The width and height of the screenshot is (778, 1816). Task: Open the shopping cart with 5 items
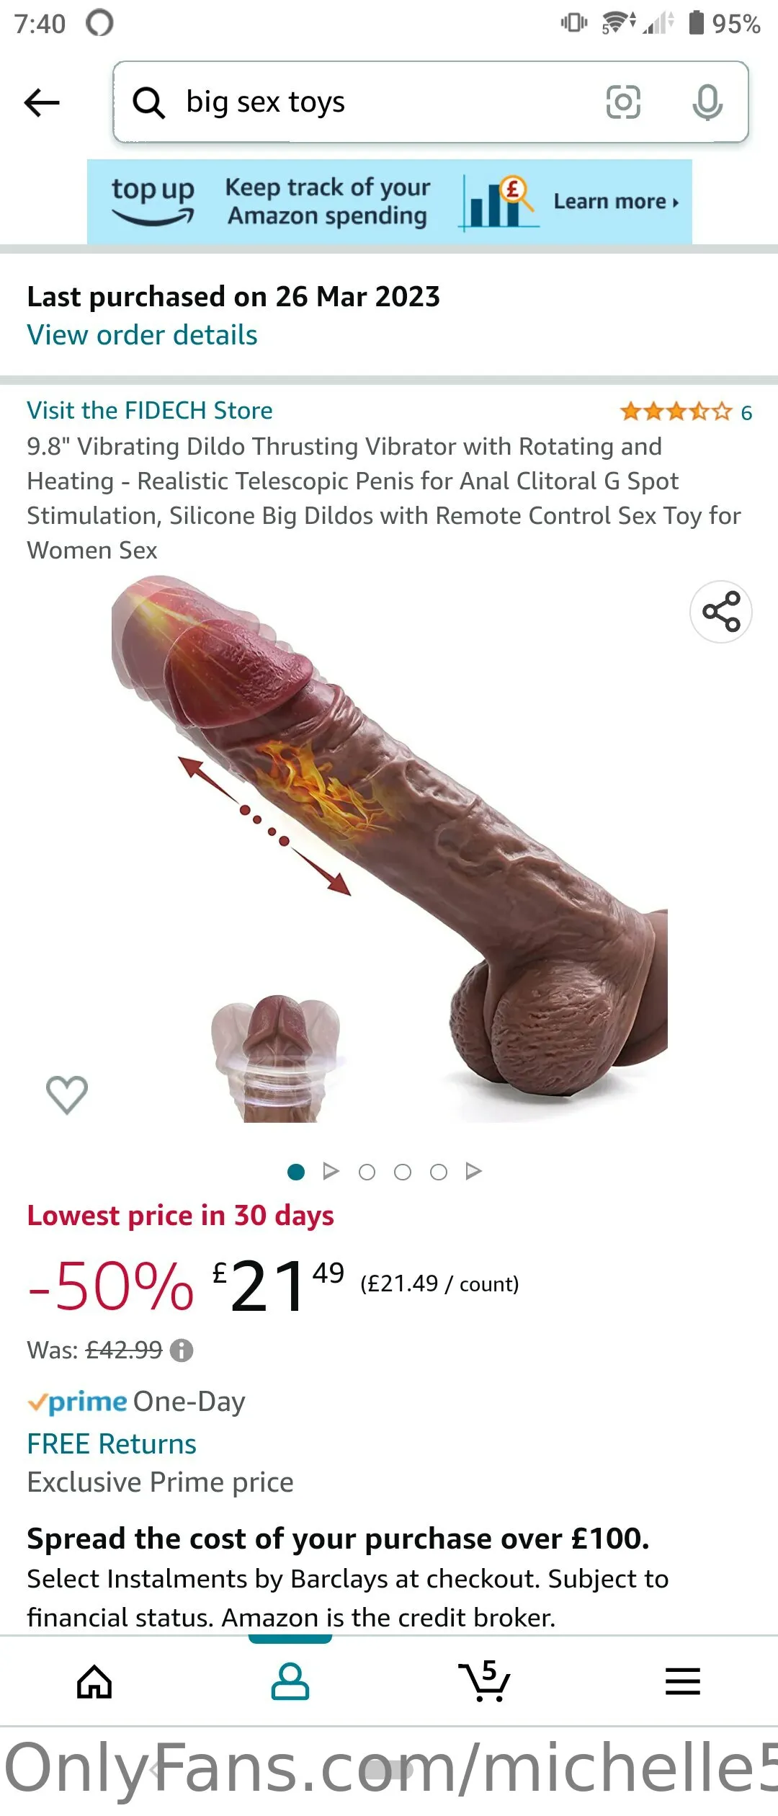pos(485,1681)
